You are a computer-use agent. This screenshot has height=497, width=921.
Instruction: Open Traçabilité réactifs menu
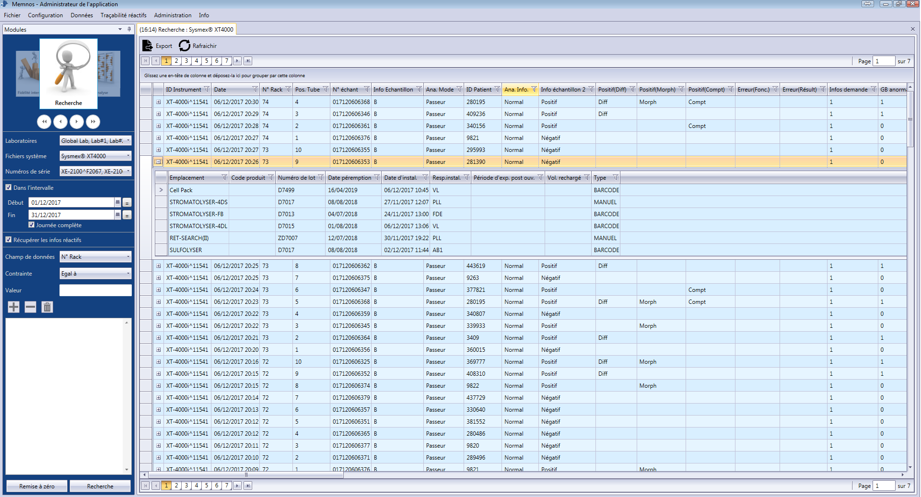(x=124, y=15)
